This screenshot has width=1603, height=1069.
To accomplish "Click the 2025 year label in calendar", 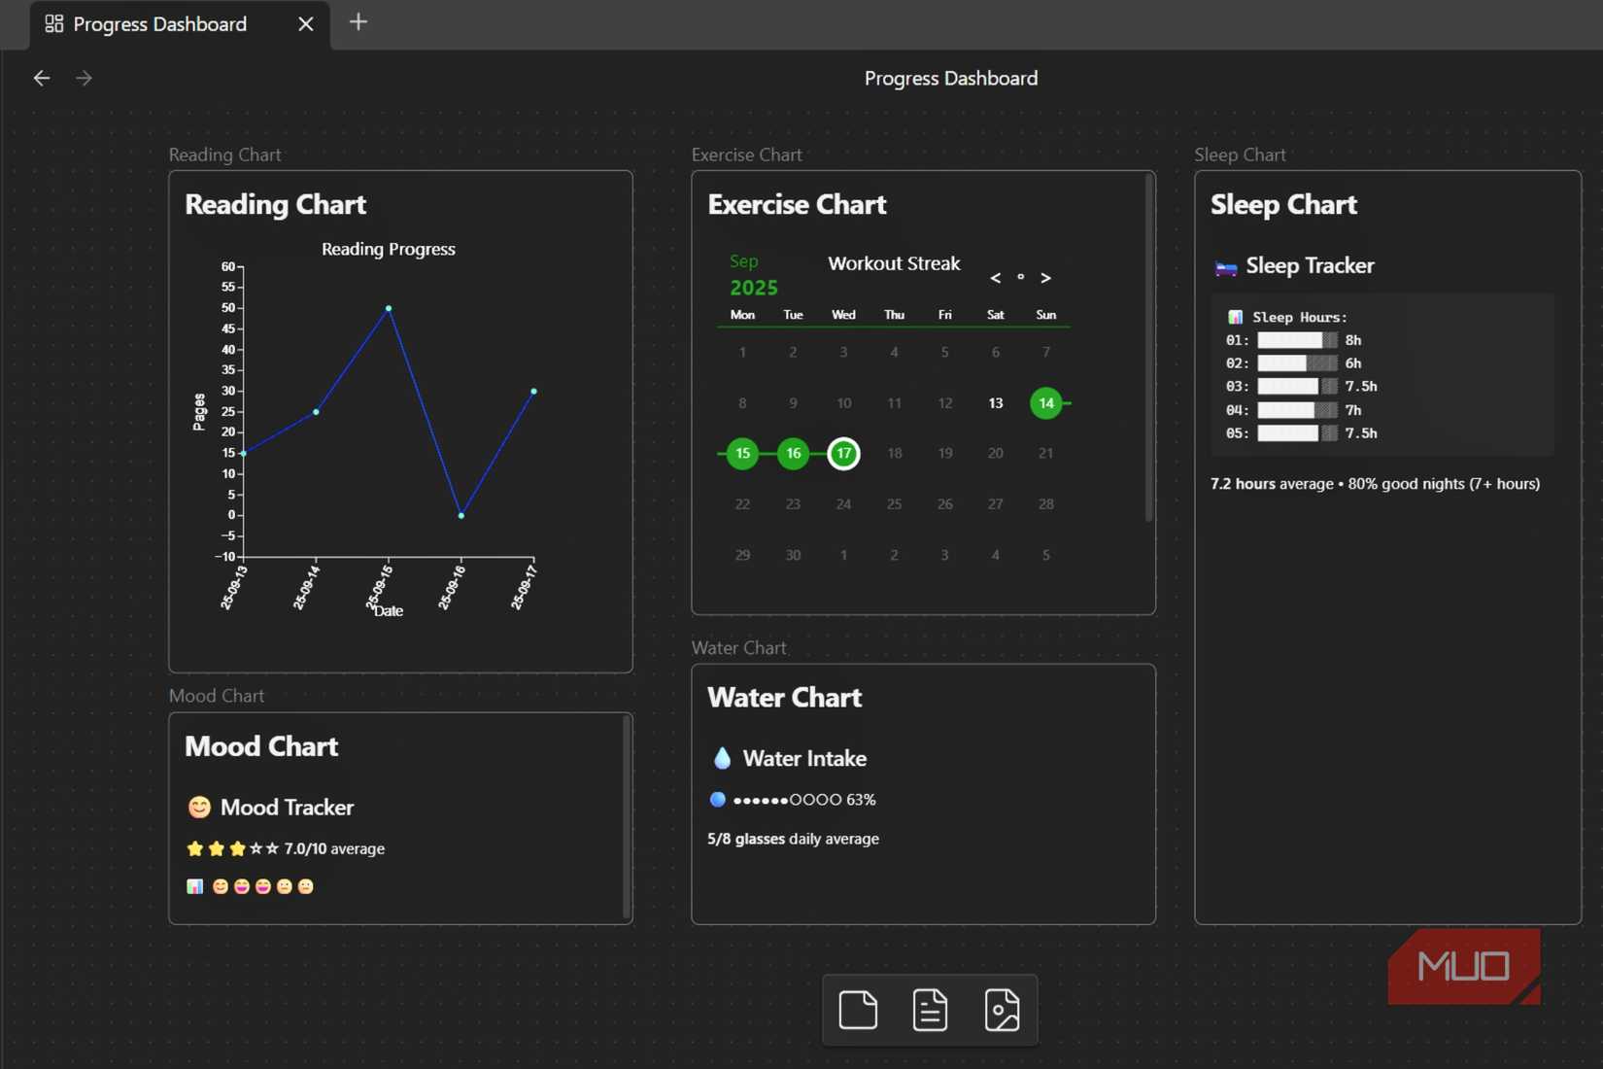I will (x=754, y=288).
